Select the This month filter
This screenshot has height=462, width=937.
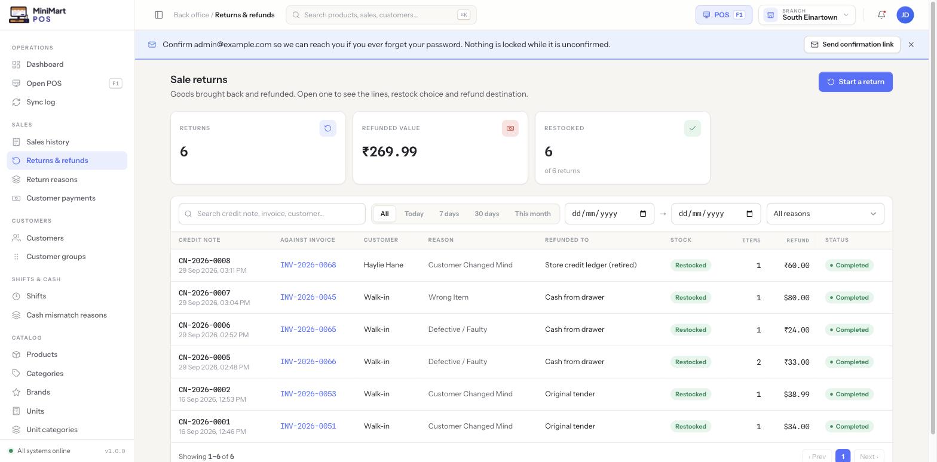coord(532,214)
